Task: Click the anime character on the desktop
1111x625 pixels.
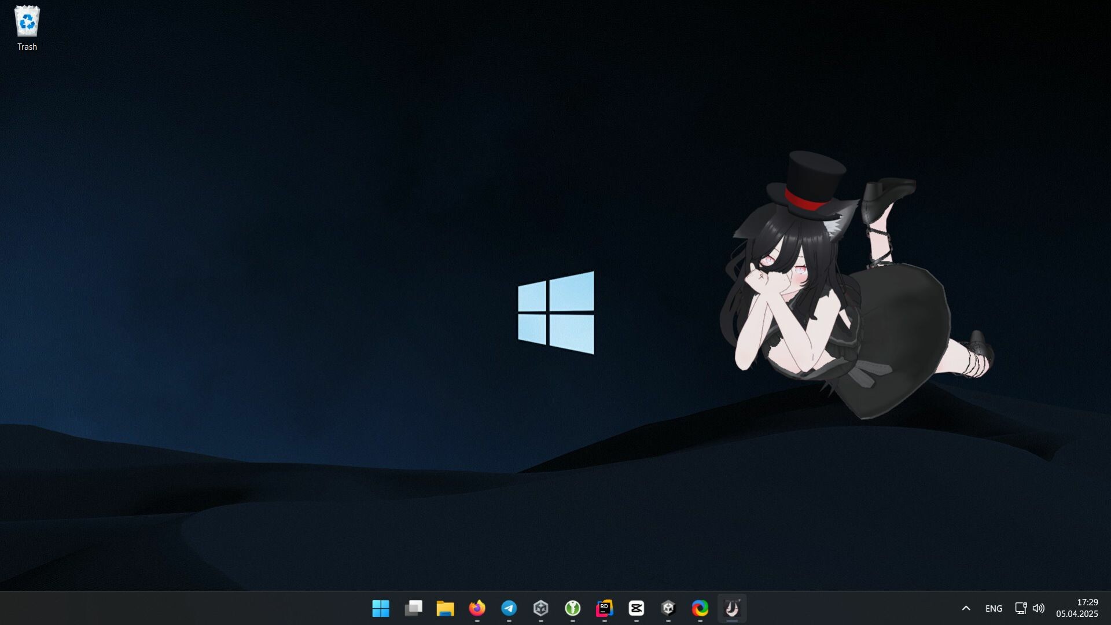Action: 839,289
